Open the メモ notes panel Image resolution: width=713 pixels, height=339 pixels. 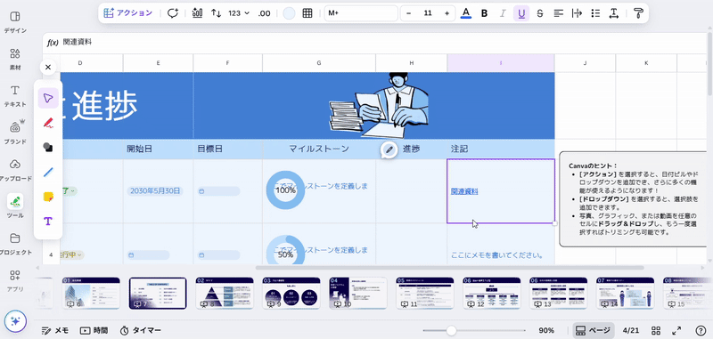(55, 330)
